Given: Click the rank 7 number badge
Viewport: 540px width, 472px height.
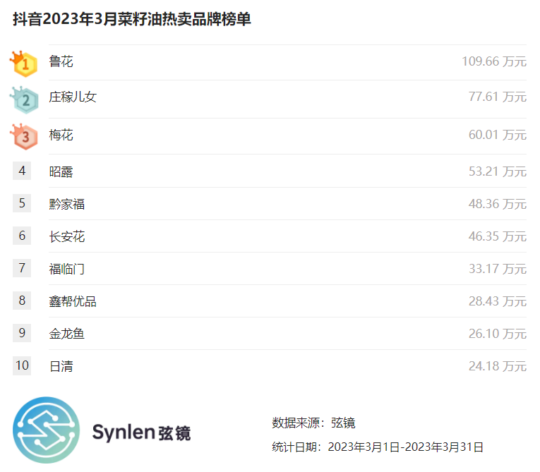Looking at the screenshot, I should coord(22,268).
